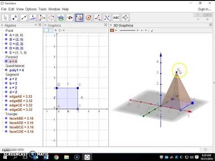Select the 'edgeCE = 3.32' row text
The height and width of the screenshot is (161, 215).
click(21, 105)
